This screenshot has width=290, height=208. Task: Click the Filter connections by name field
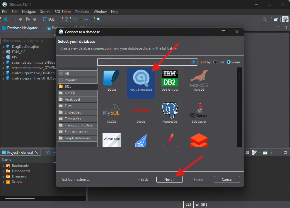tap(28, 40)
